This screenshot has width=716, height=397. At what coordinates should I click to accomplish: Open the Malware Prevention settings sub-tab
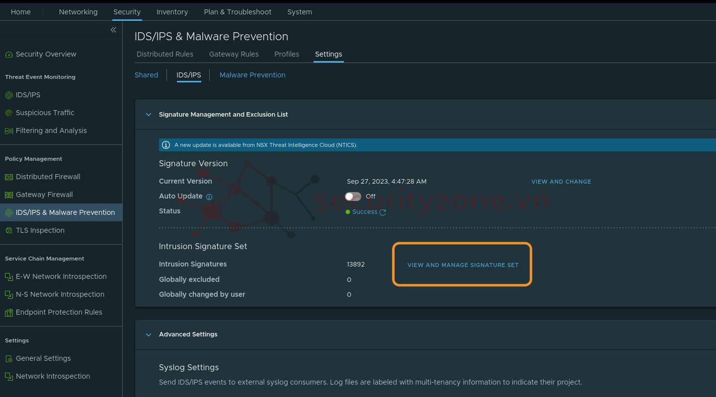[252, 75]
